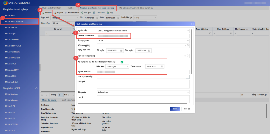Click the Hủy mã toolbar icon
Image resolution: width=270 pixels, height=134 pixels.
click(55, 12)
